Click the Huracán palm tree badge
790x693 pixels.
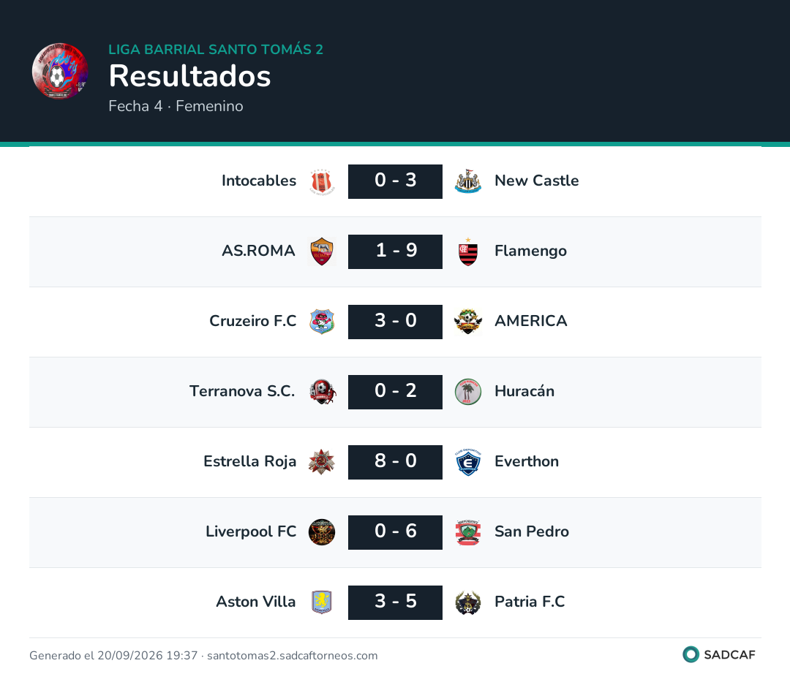coord(468,392)
